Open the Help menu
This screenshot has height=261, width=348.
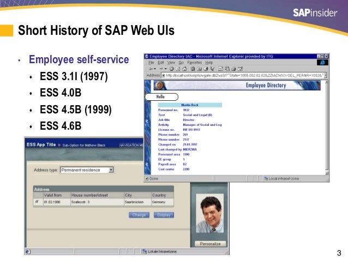point(209,63)
